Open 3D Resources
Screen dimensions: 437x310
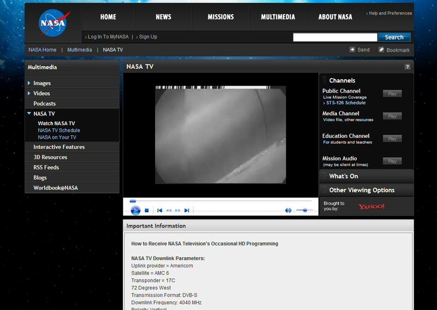tap(50, 157)
